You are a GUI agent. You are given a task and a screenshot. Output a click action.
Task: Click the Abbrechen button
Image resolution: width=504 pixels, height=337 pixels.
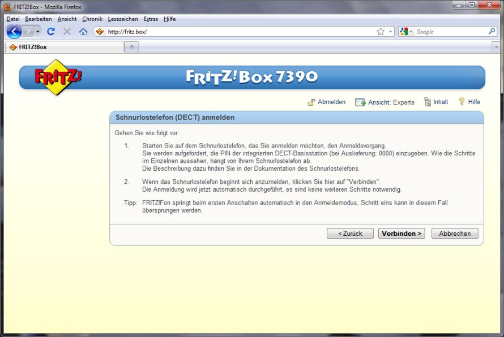(x=455, y=234)
